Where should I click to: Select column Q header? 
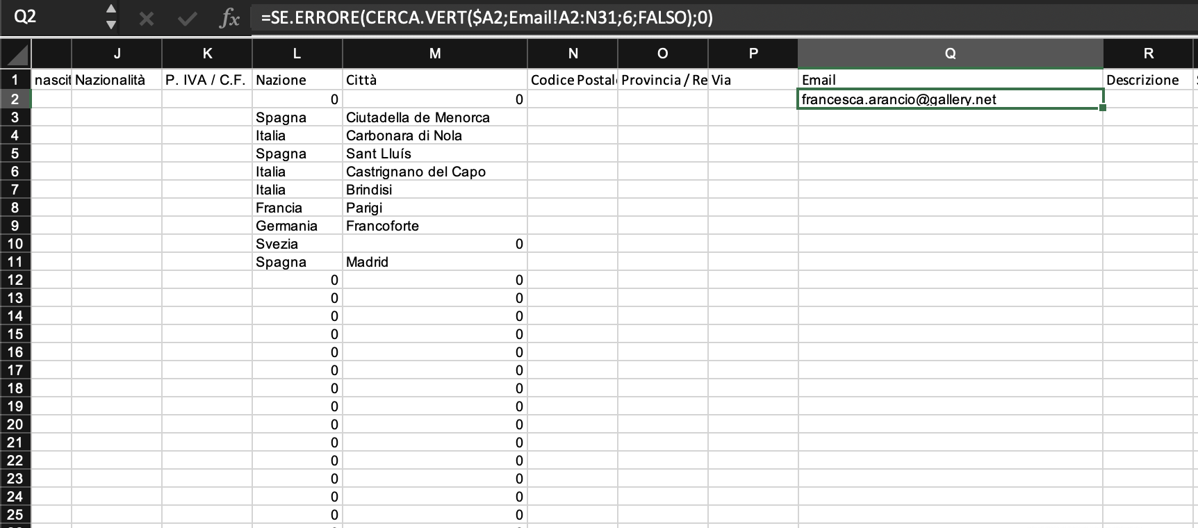coord(950,53)
